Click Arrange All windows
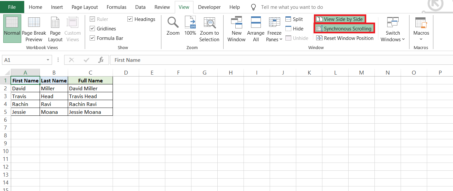 (x=256, y=29)
